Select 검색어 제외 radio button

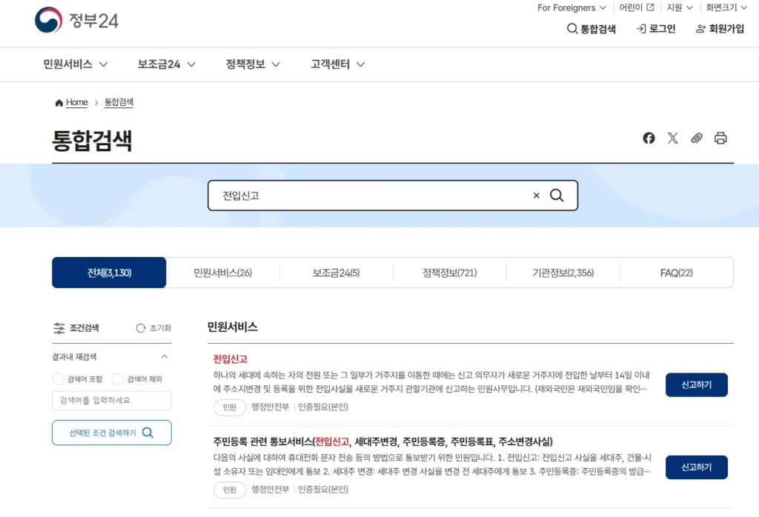click(118, 378)
